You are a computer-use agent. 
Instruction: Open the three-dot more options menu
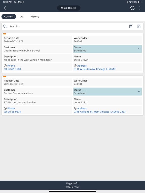point(140,8)
